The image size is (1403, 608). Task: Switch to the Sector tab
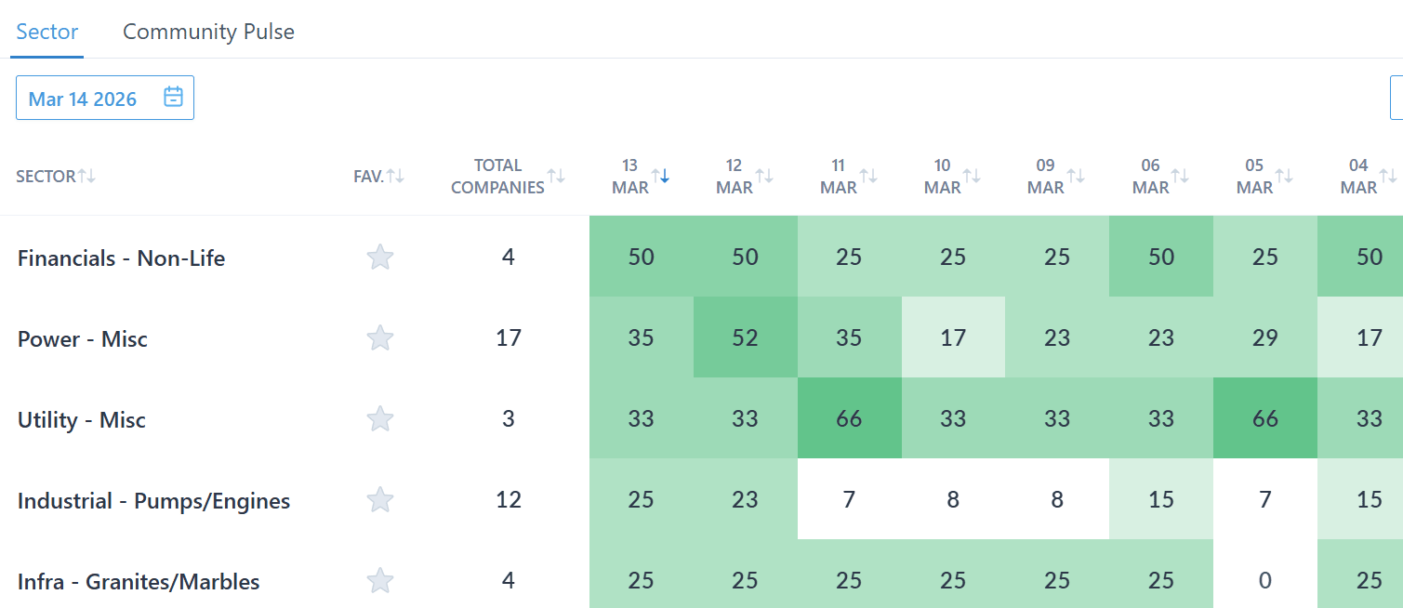pyautogui.click(x=47, y=32)
